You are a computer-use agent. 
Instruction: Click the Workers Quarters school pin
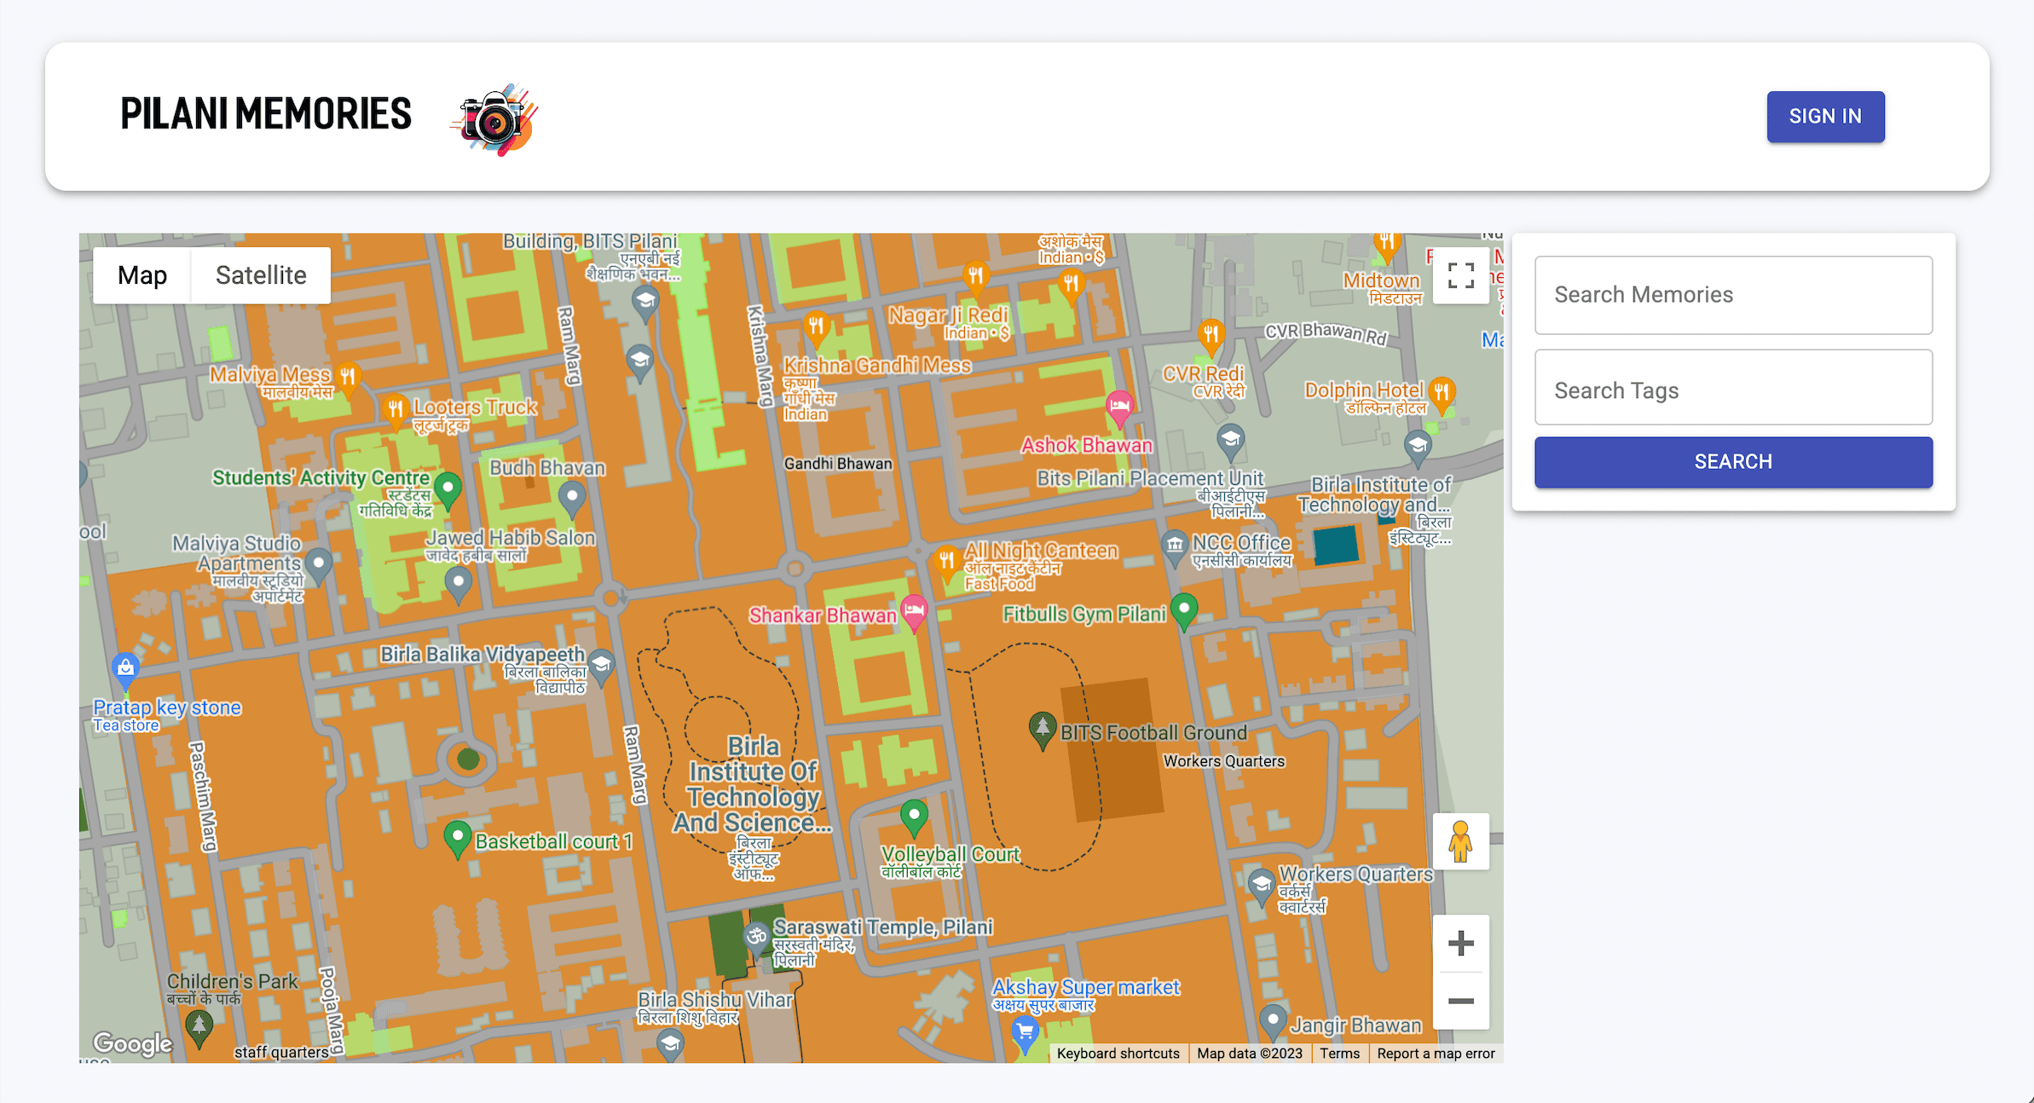[x=1262, y=887]
